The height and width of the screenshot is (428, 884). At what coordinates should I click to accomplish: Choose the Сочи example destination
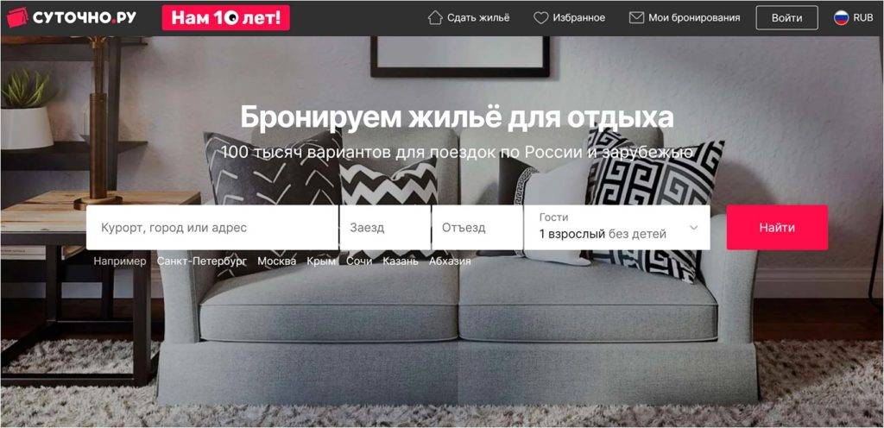(x=359, y=261)
